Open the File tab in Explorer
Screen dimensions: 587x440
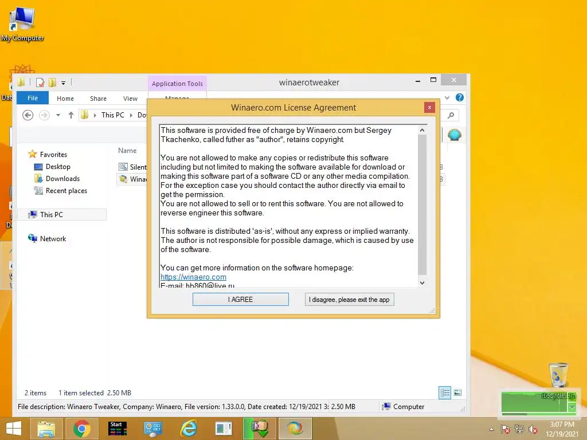coord(33,98)
